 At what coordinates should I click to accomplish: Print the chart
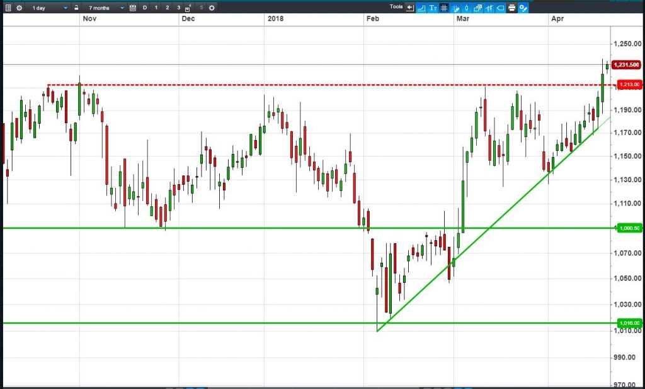[x=511, y=8]
